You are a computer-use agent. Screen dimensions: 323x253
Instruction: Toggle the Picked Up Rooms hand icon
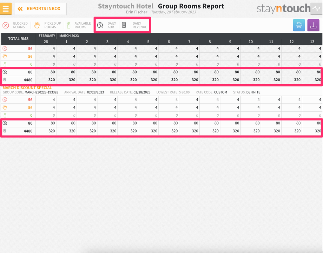(37, 25)
